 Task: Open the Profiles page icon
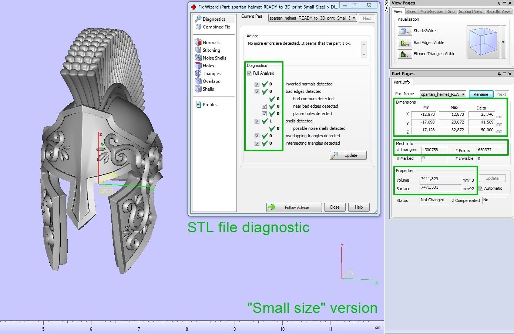[198, 104]
